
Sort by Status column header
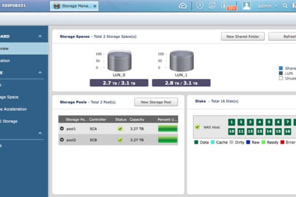pyautogui.click(x=121, y=120)
